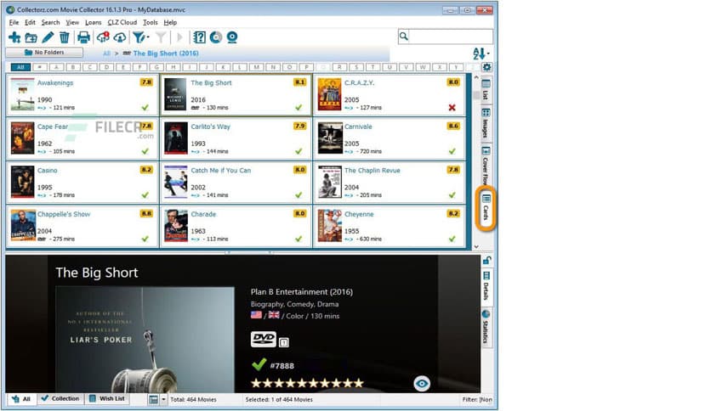Open the CLZ Cloud menu
The image size is (711, 411).
(122, 22)
